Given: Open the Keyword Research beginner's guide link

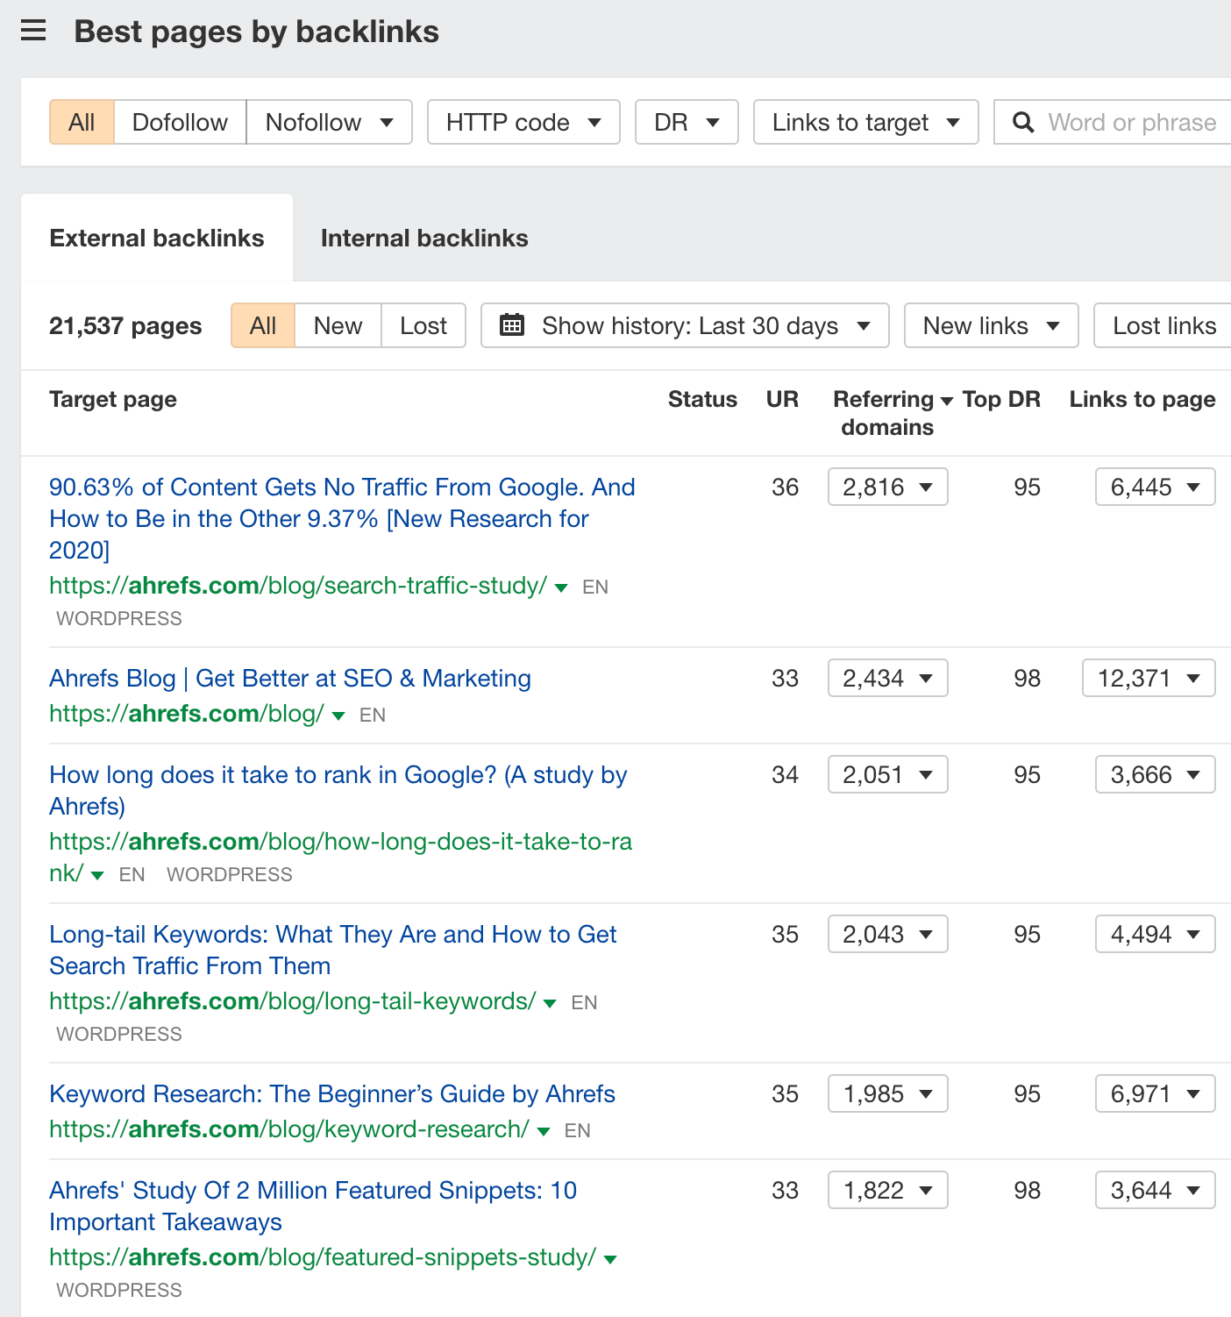Looking at the screenshot, I should tap(331, 1093).
